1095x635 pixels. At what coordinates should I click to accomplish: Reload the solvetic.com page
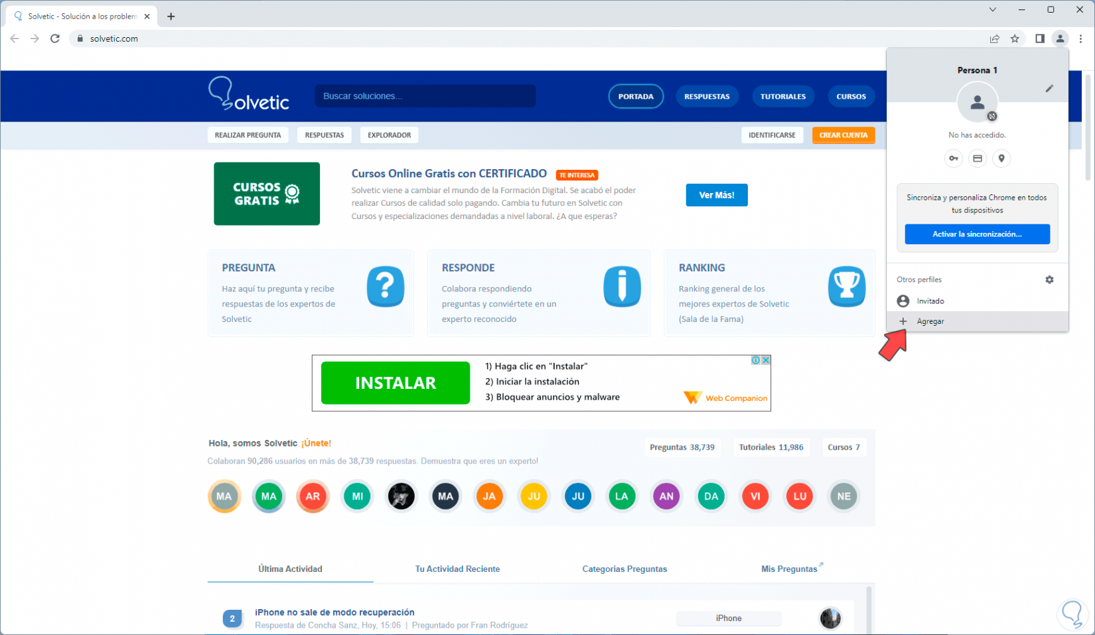pos(55,38)
